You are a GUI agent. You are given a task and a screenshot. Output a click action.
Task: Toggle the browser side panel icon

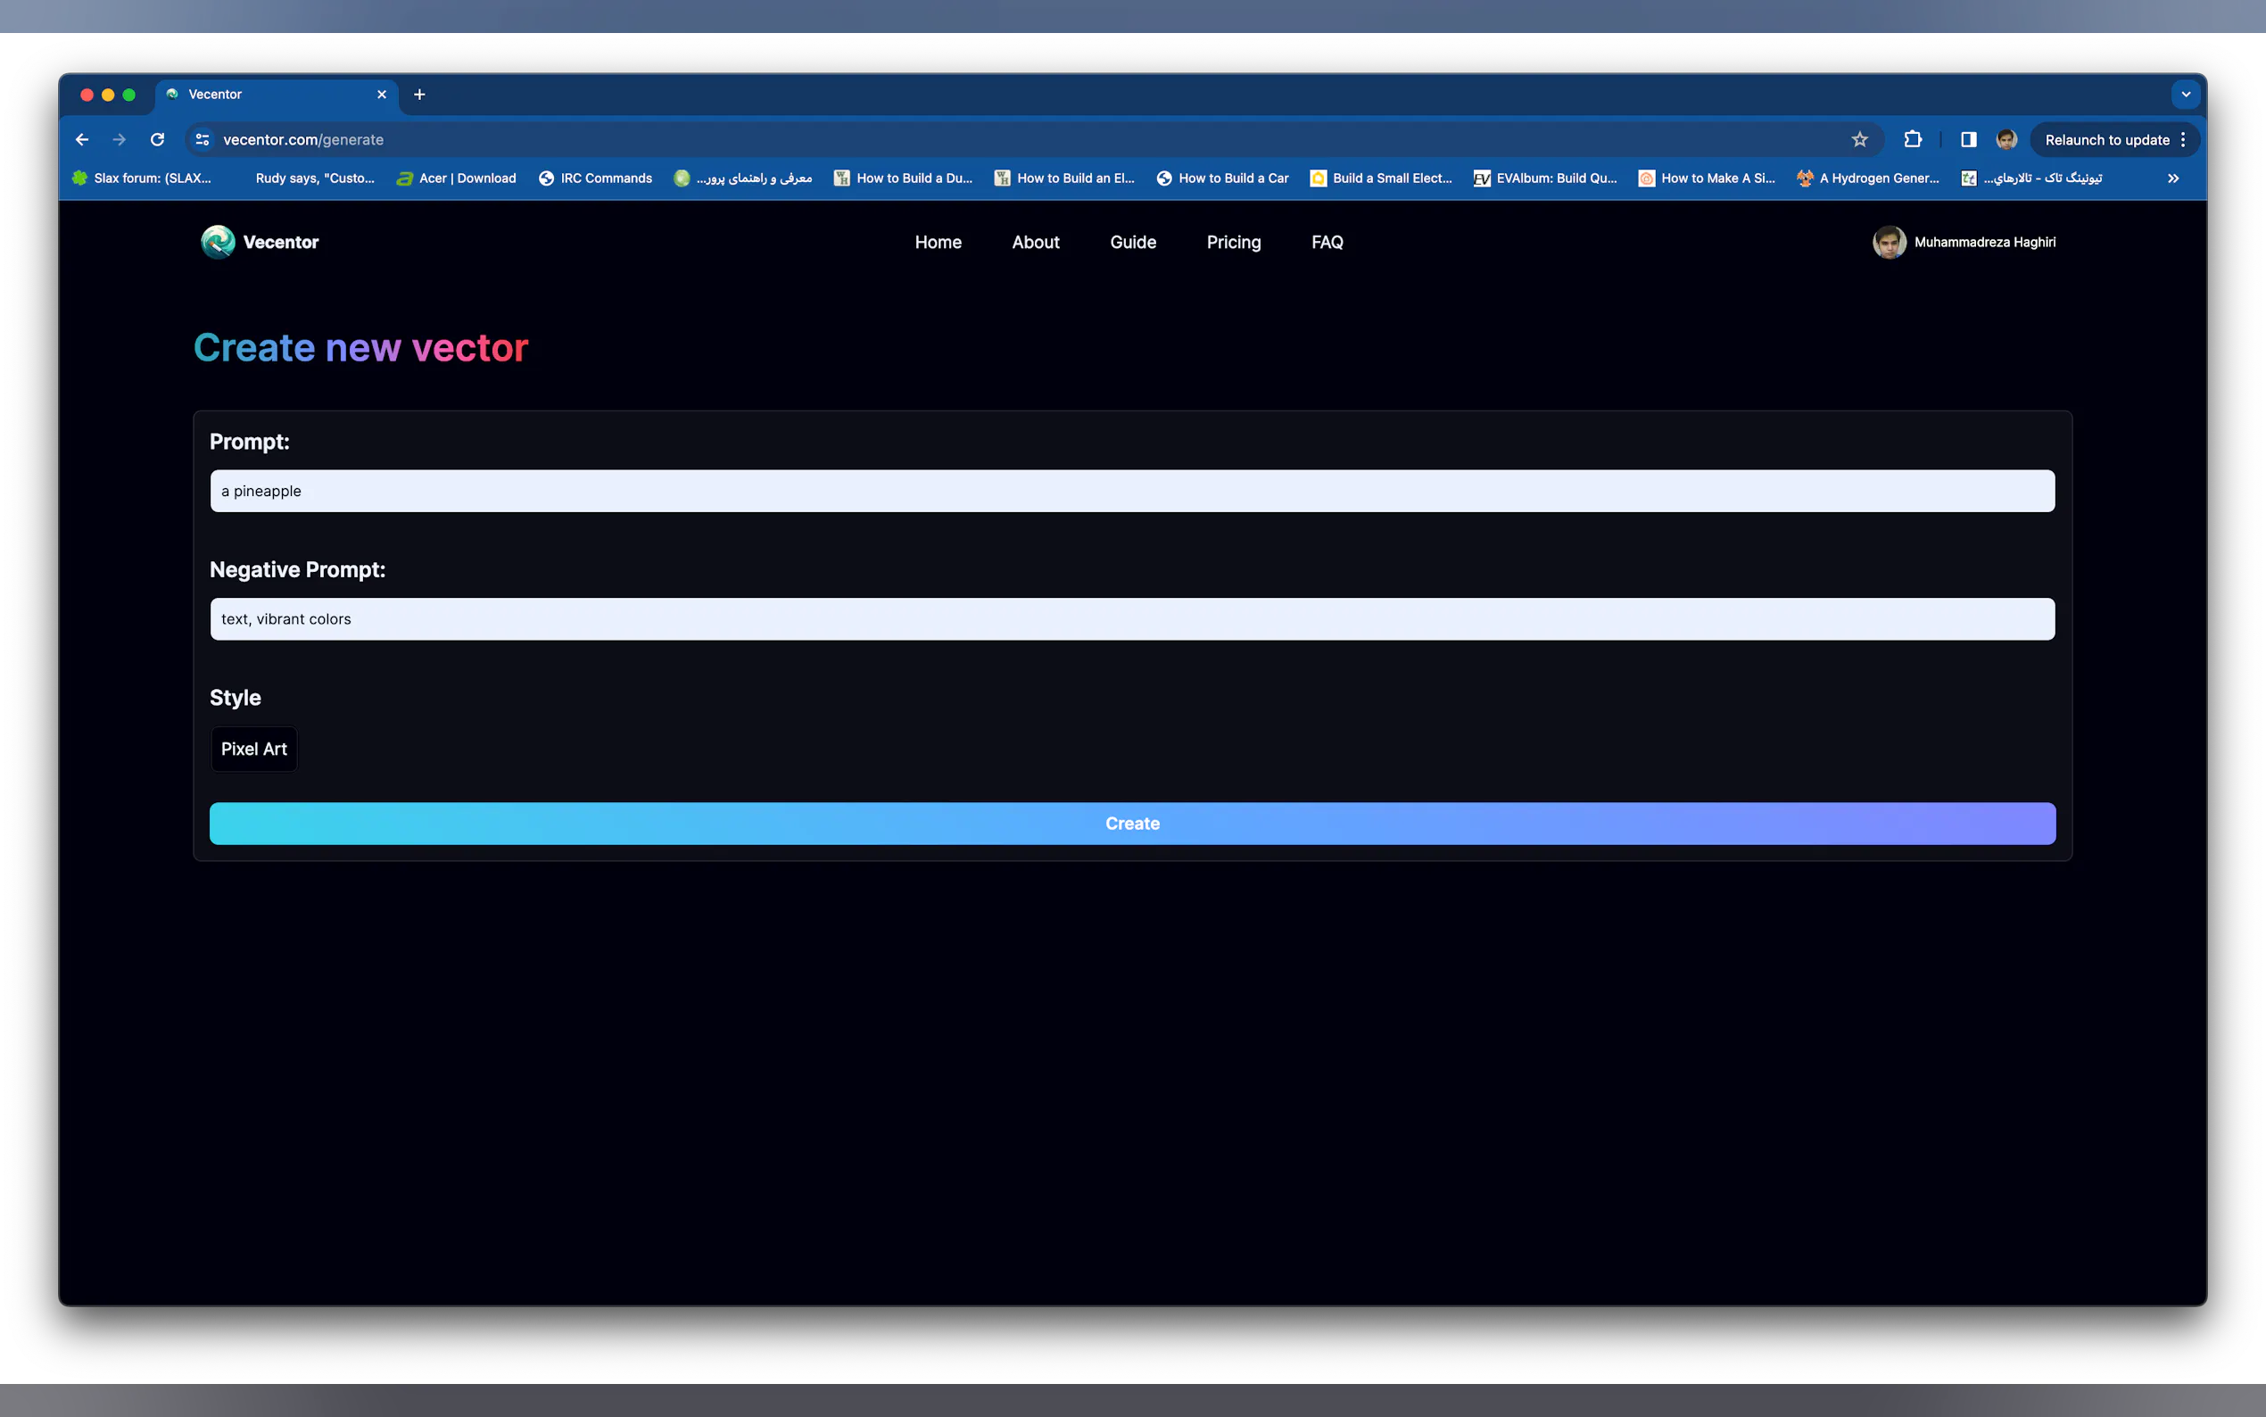[1968, 139]
